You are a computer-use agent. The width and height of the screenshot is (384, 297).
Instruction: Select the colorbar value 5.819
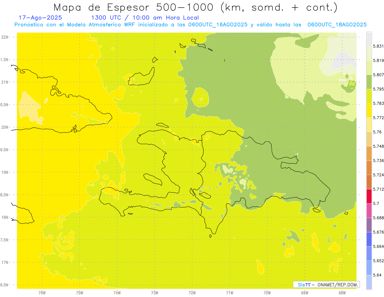click(379, 61)
